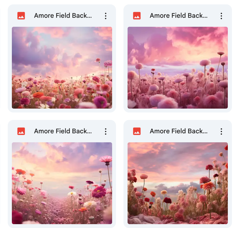The image size is (234, 228).
Task: Open the thumbnail of fluffy pink pom-pom flowers
Action: click(178, 67)
